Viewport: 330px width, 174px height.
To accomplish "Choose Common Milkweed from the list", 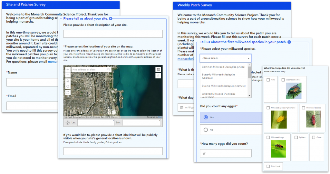I will [224, 67].
